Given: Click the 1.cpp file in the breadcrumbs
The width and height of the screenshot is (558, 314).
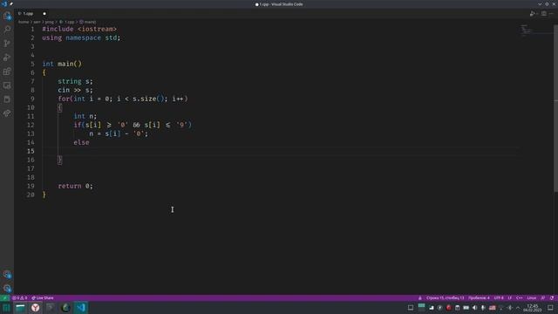Looking at the screenshot, I should tap(67, 22).
